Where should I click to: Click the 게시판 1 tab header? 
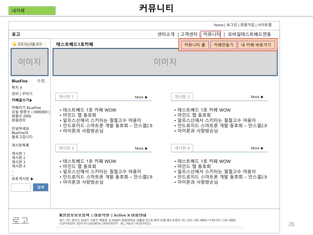click(x=66, y=97)
